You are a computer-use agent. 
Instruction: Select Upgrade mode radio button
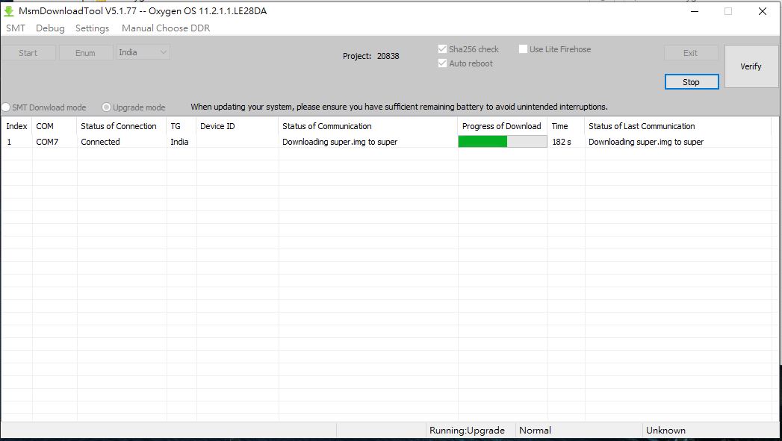point(106,107)
